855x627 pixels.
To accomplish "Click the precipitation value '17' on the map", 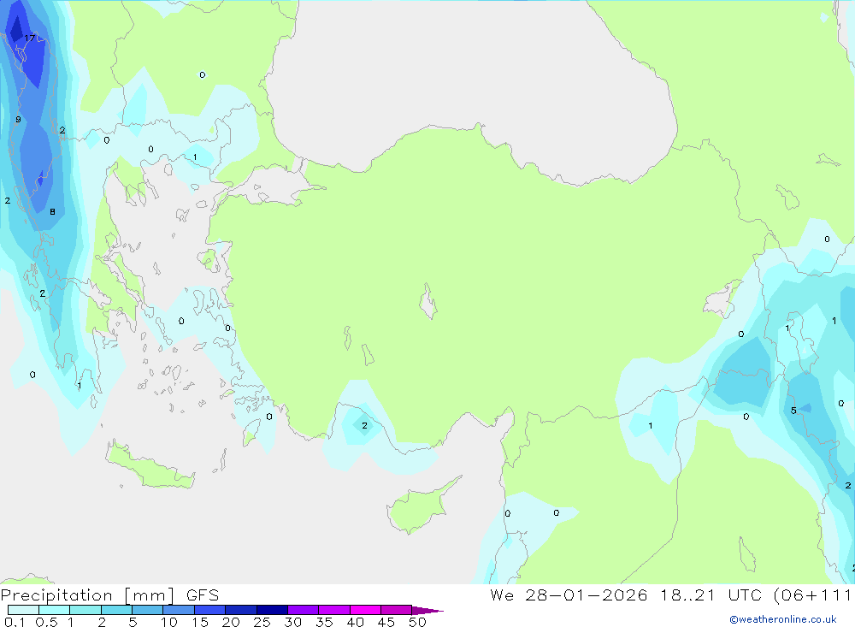I will pos(29,38).
